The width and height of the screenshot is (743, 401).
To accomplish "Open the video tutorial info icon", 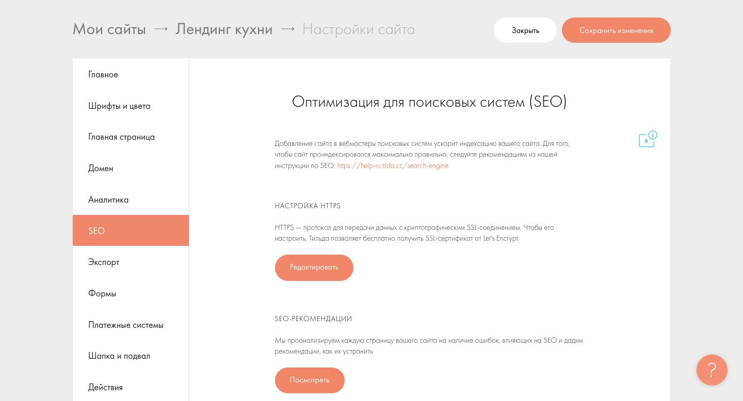I will pos(648,139).
